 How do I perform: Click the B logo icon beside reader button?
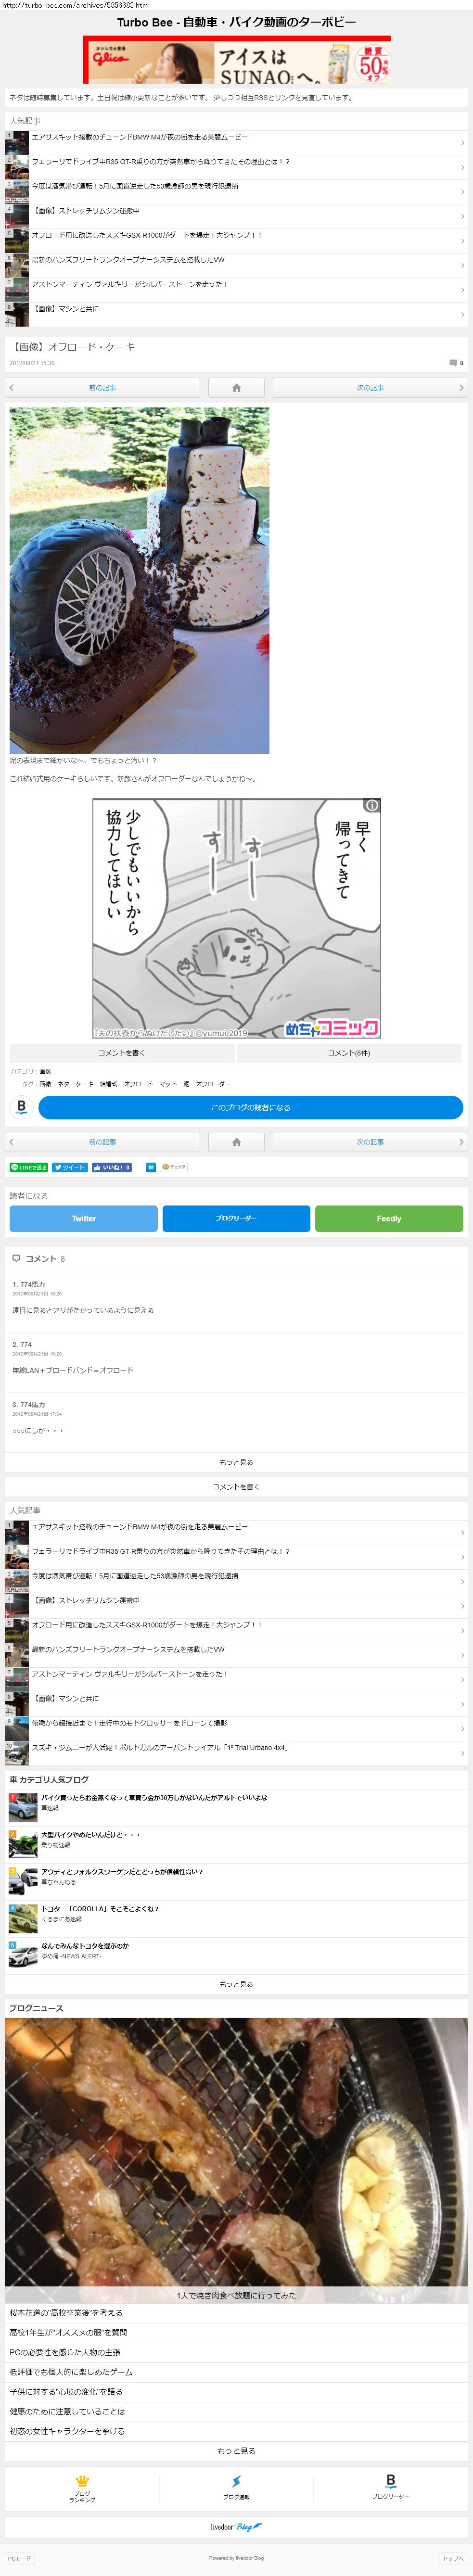[x=21, y=1107]
